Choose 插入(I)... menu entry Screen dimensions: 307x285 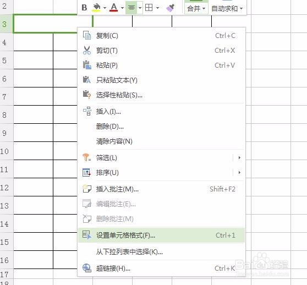(161, 112)
